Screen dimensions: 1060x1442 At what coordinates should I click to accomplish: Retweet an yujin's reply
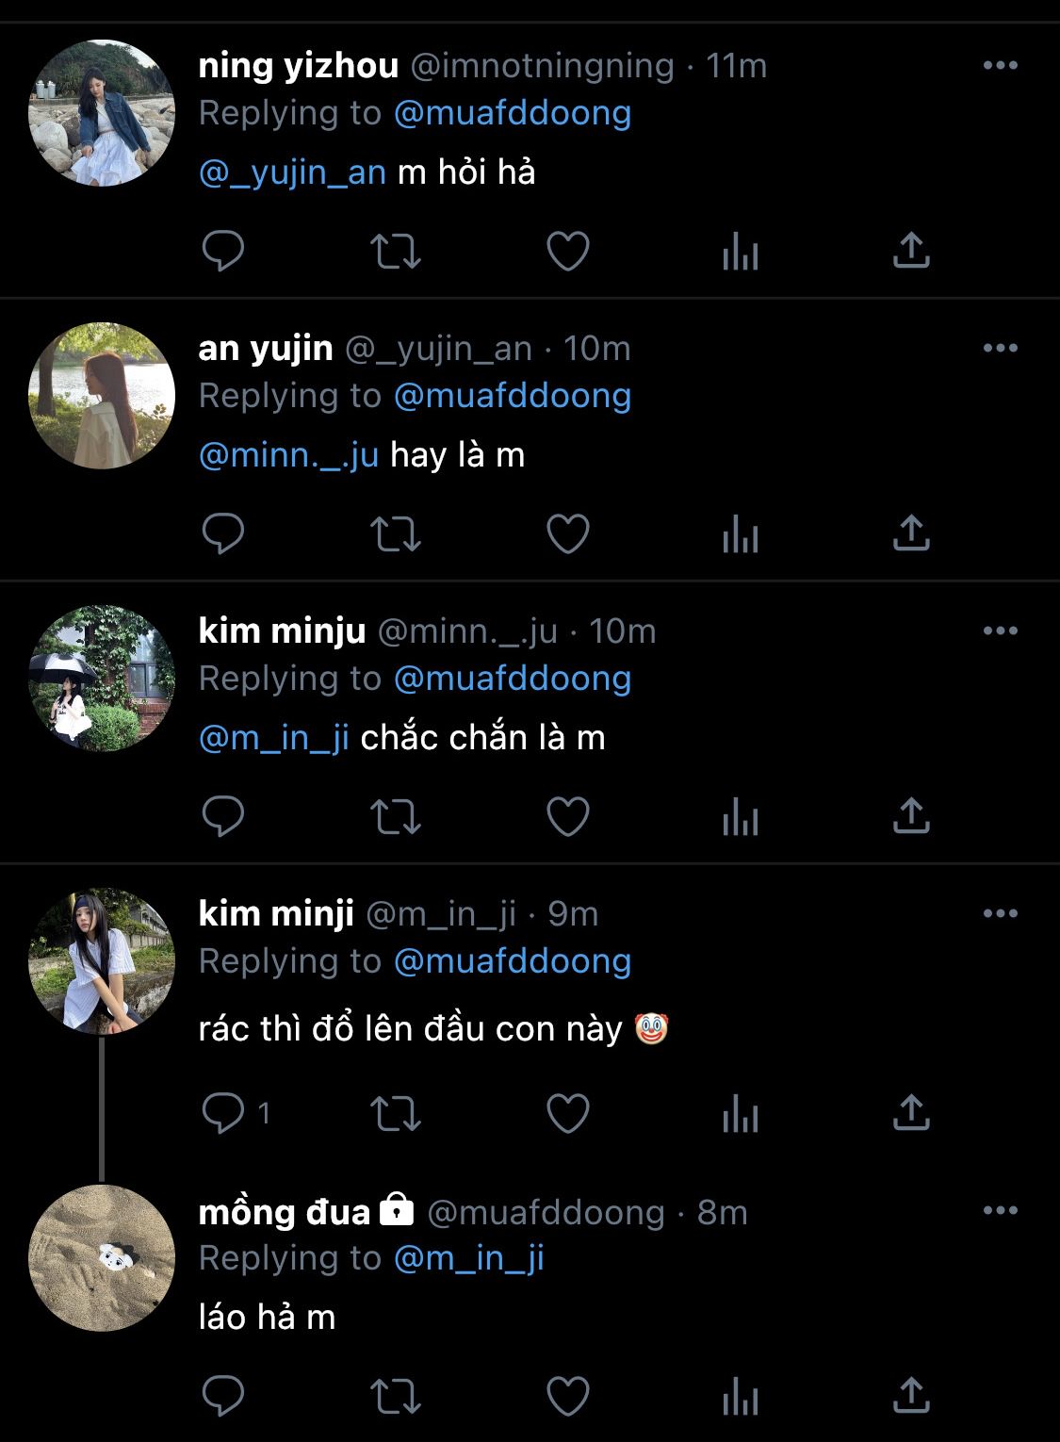tap(395, 533)
